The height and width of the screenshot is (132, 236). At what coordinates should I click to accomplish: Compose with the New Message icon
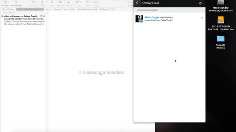click(x=16, y=2)
